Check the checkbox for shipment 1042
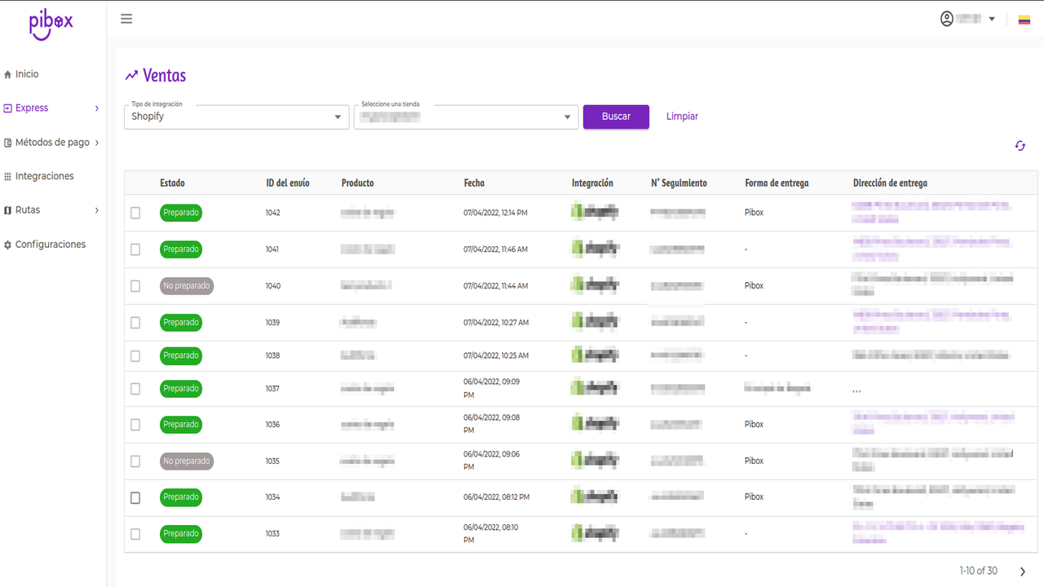The height and width of the screenshot is (587, 1044). pos(135,213)
